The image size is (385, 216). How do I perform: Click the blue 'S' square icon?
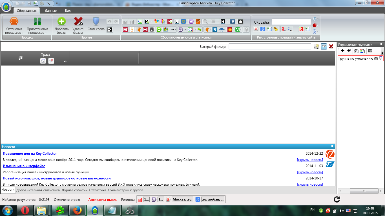tap(214, 29)
